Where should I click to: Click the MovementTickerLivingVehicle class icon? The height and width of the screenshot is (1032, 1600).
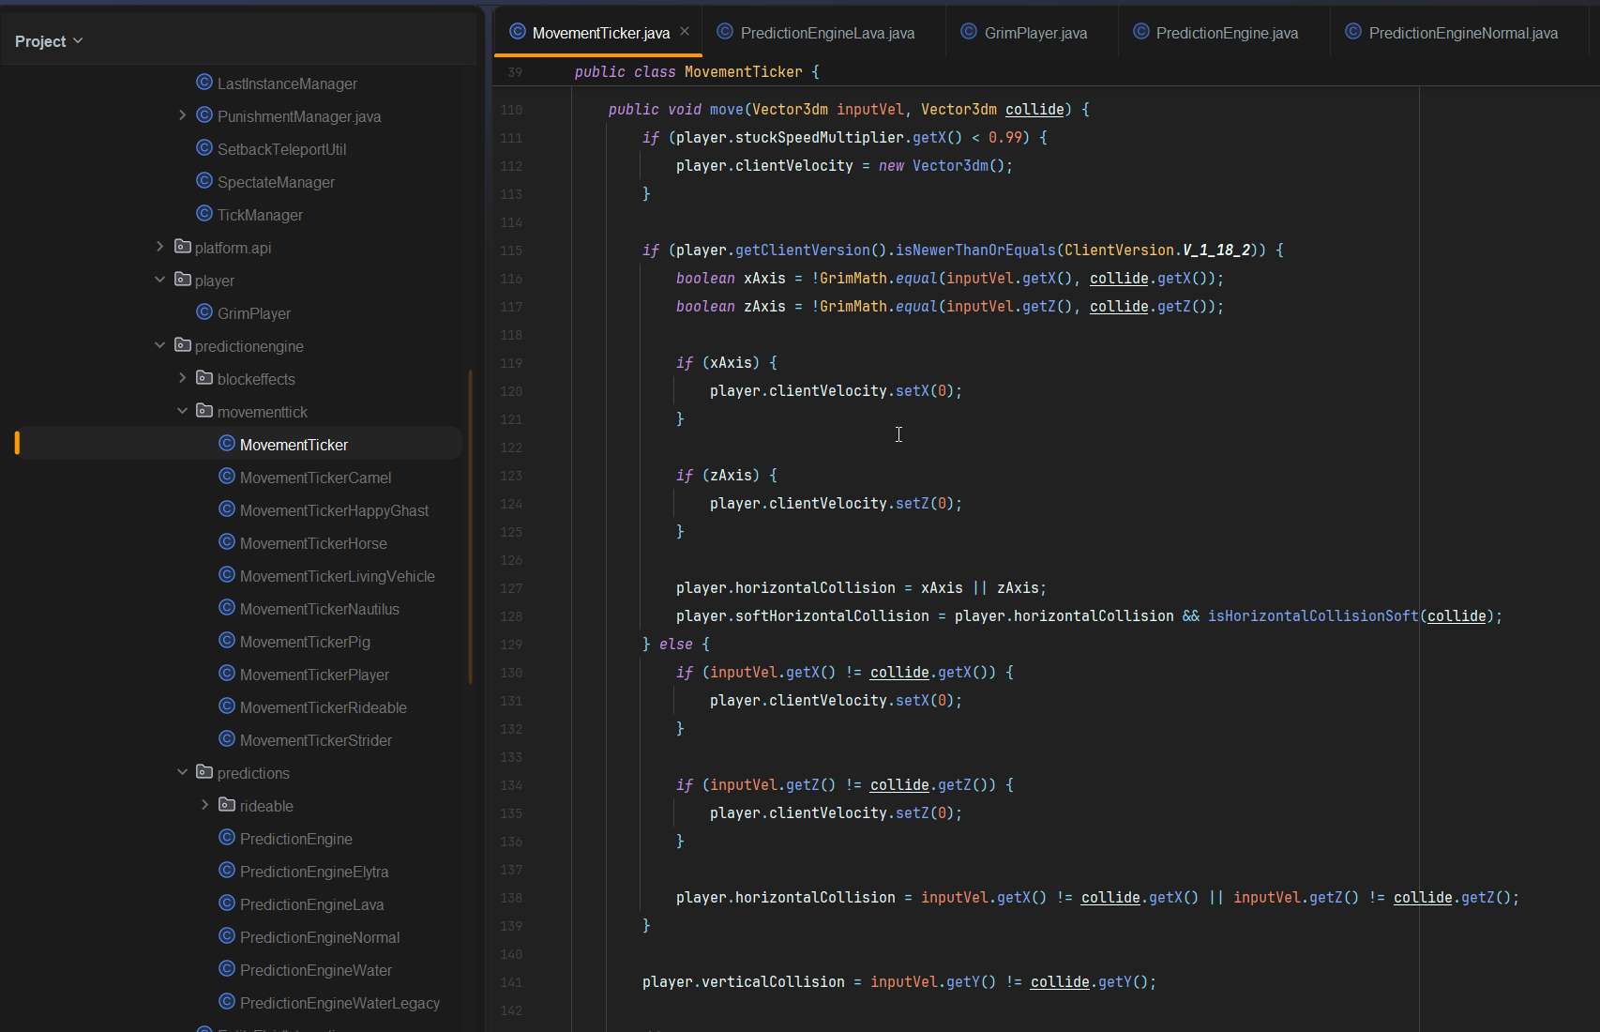point(227,575)
